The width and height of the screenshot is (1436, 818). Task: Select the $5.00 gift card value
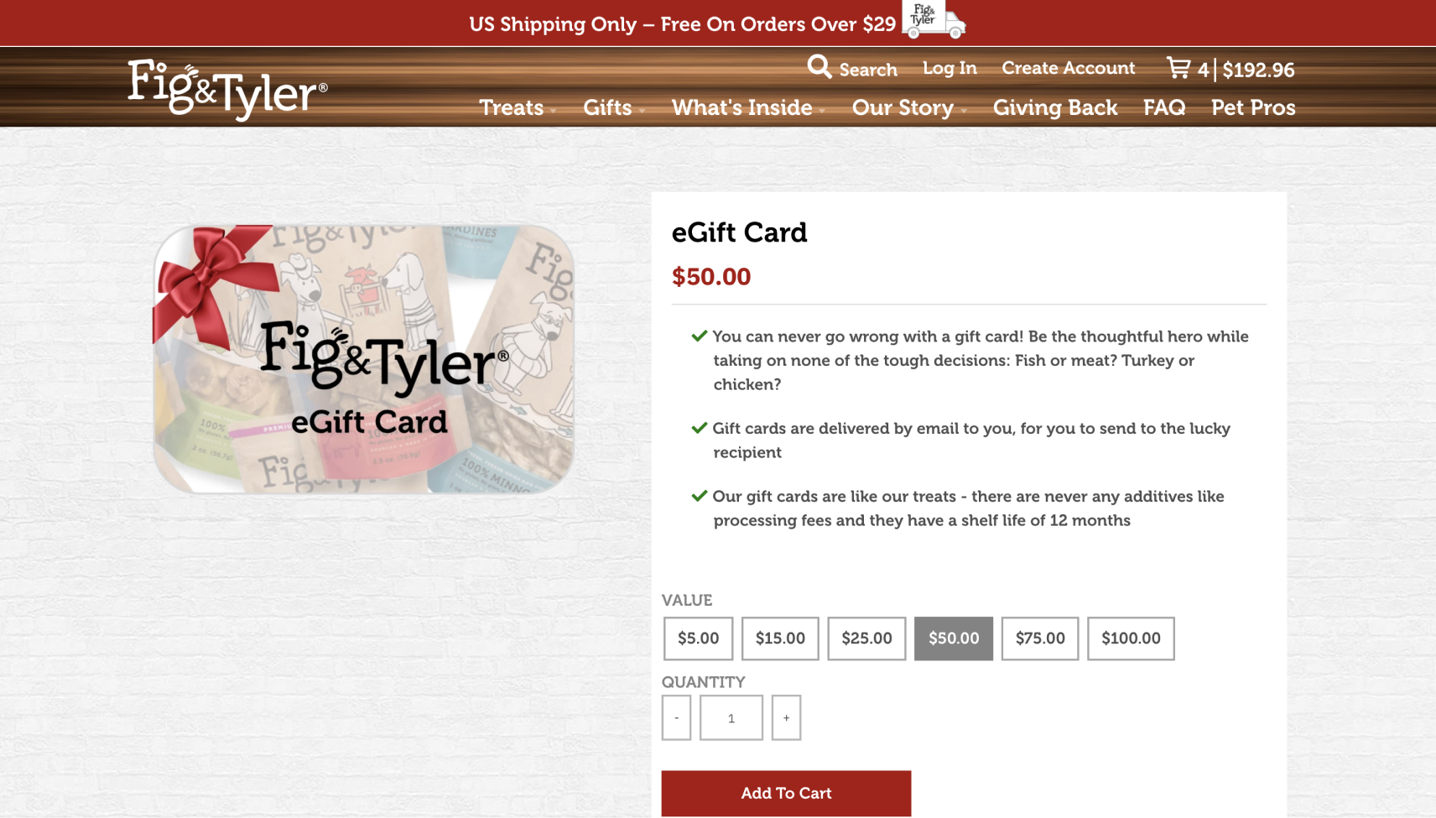[698, 638]
